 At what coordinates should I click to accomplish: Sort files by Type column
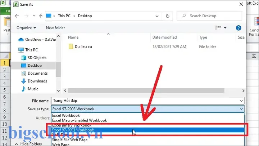point(203,37)
